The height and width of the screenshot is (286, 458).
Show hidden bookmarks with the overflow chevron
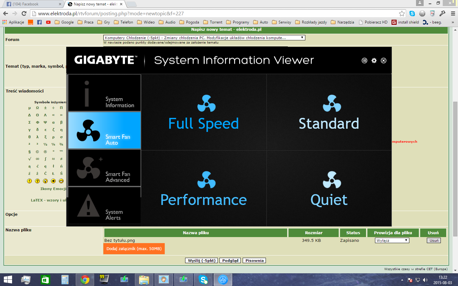point(453,22)
